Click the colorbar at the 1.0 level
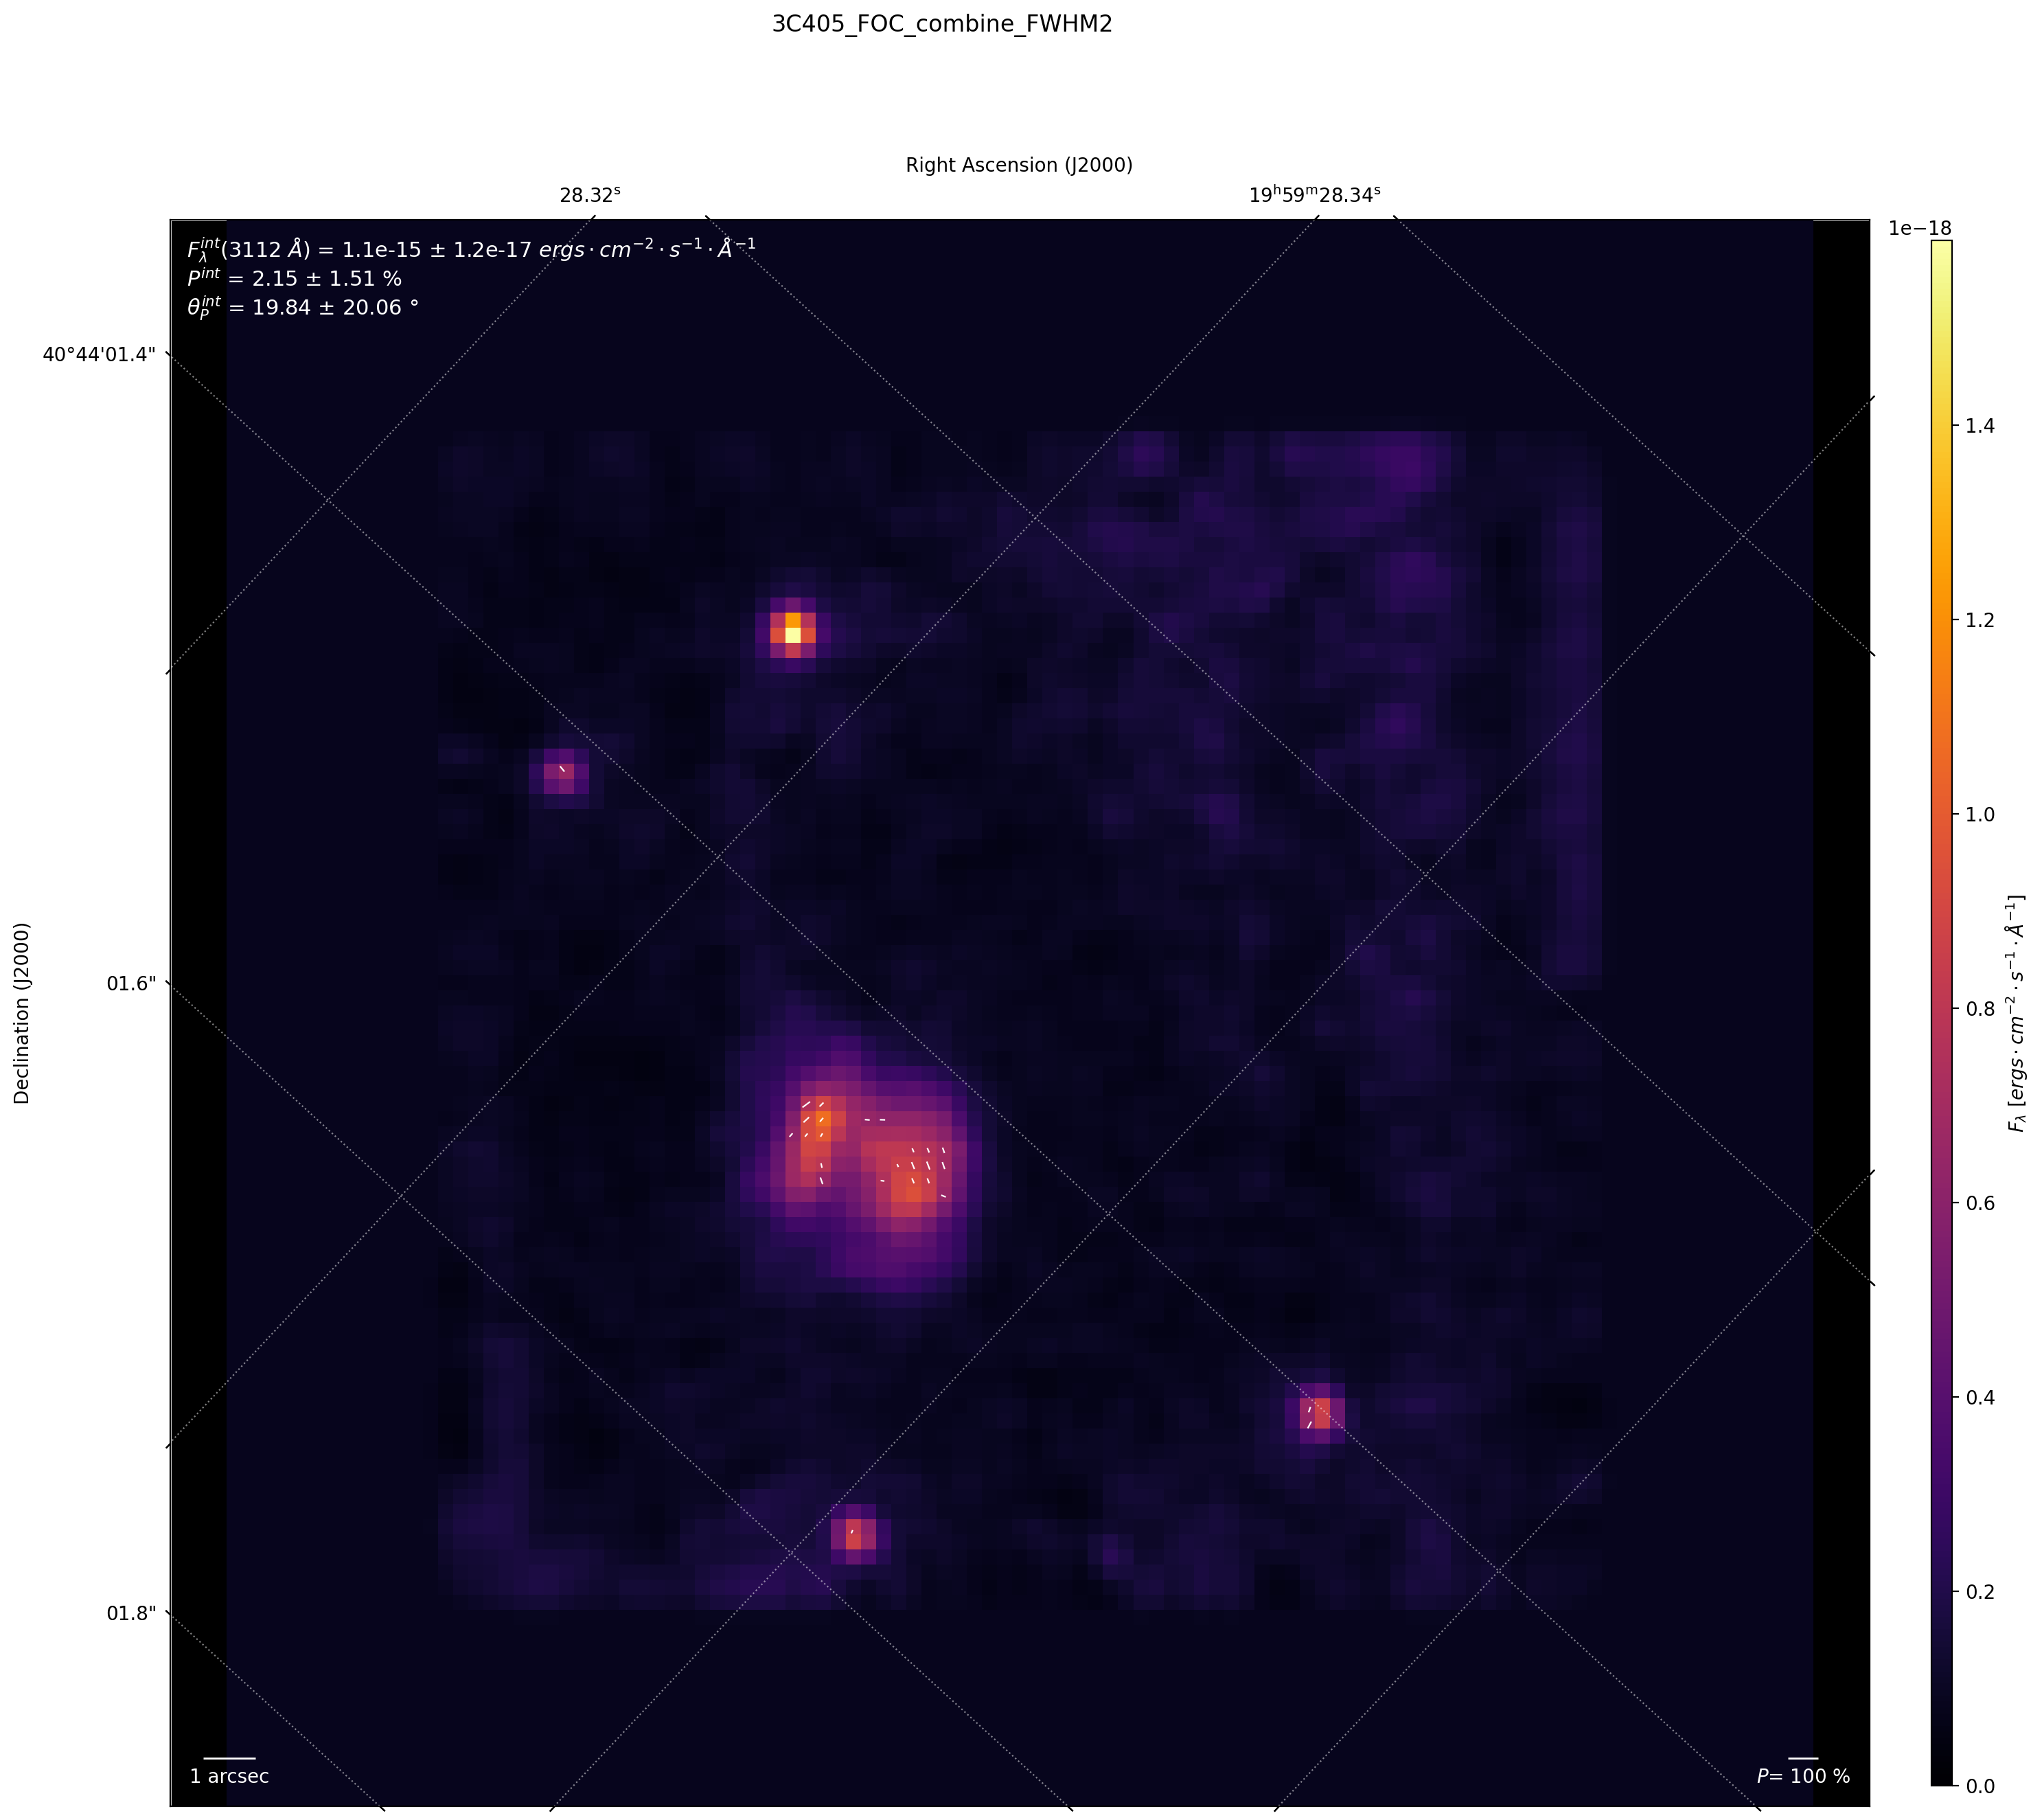The height and width of the screenshot is (1820, 2042). tap(1941, 814)
